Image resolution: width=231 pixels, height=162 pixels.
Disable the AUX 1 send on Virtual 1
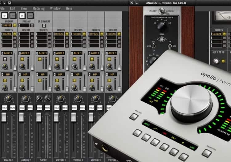point(57,59)
